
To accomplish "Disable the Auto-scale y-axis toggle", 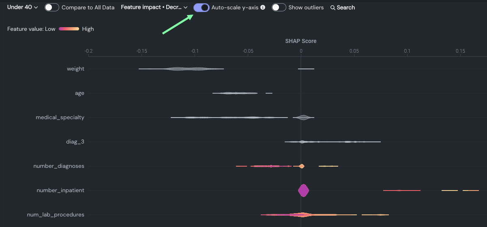I will 202,7.
